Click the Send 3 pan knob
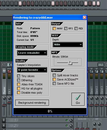The width and height of the screenshot is (107, 130). pyautogui.click(x=102, y=98)
